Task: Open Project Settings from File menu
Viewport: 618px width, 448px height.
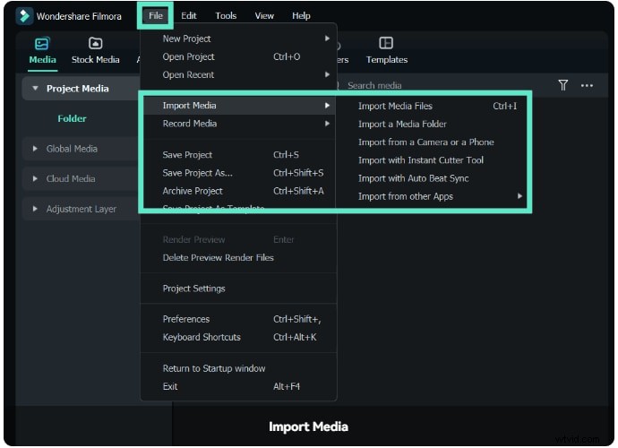Action: [193, 289]
